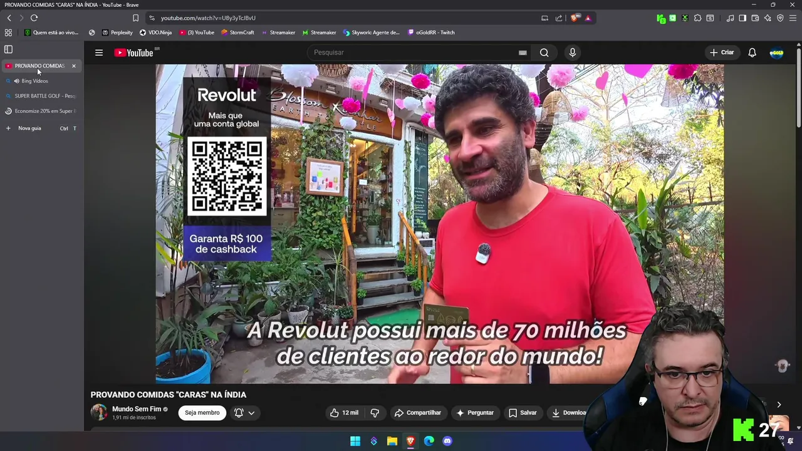Viewport: 802px width, 451px height.
Task: Click the video player to pause
Action: point(440,224)
